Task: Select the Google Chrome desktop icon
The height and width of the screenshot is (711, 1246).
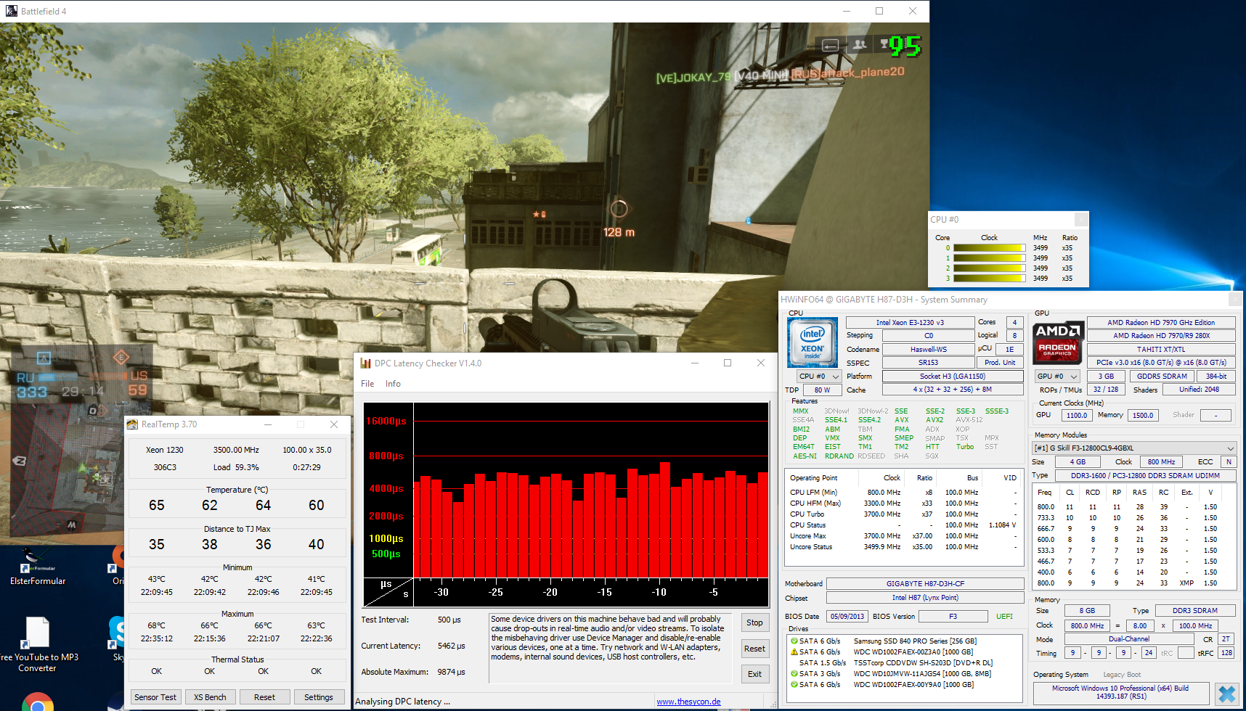Action: click(x=37, y=702)
